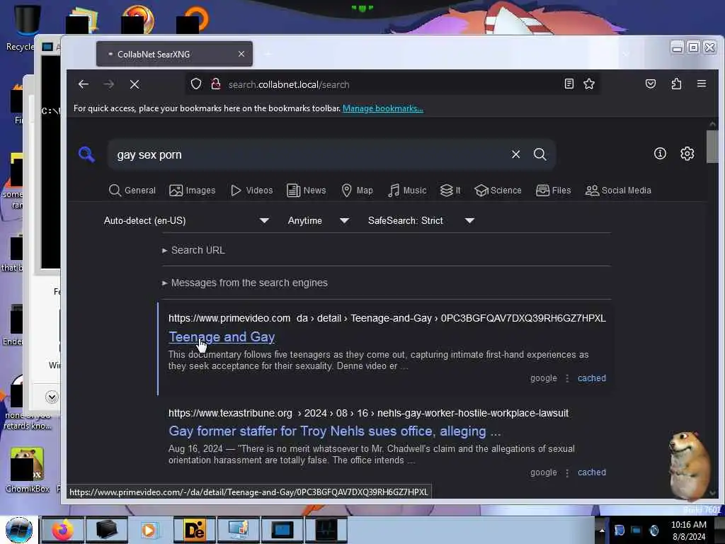Image resolution: width=725 pixels, height=544 pixels.
Task: Open the Teenage and Gay result
Action: tap(222, 336)
